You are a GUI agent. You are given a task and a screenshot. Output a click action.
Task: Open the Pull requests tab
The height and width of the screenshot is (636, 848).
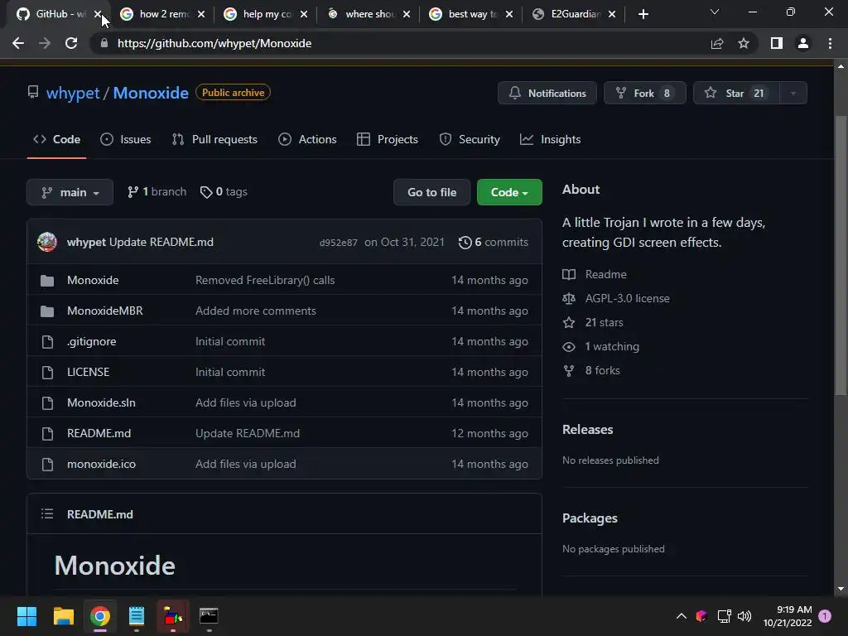tap(214, 139)
